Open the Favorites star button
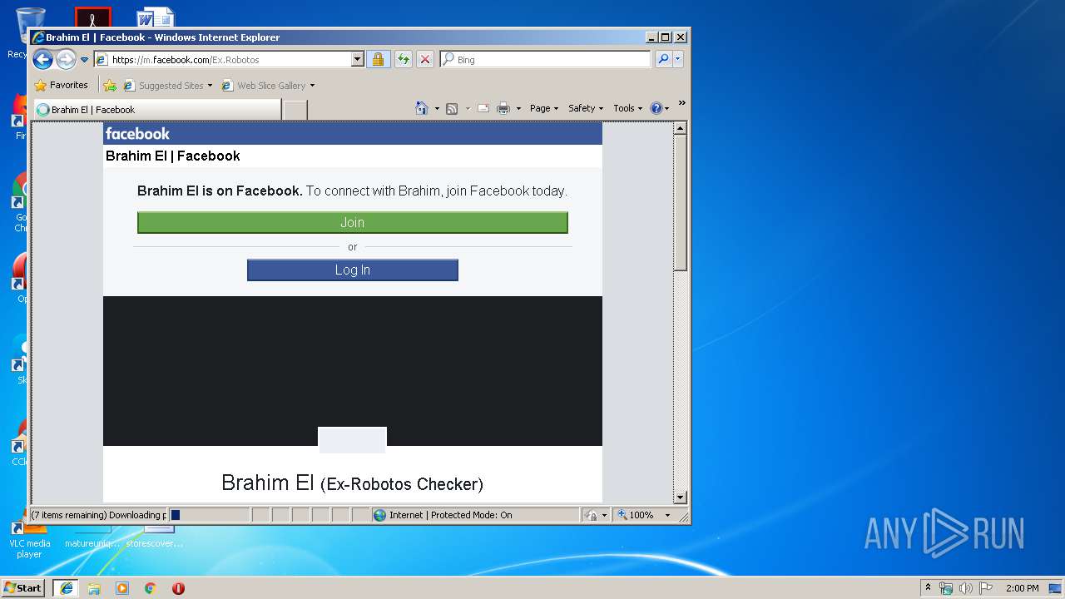The height and width of the screenshot is (599, 1065). [x=61, y=85]
